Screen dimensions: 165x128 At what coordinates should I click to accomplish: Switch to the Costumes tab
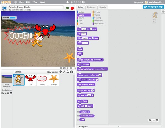[x=91, y=7]
